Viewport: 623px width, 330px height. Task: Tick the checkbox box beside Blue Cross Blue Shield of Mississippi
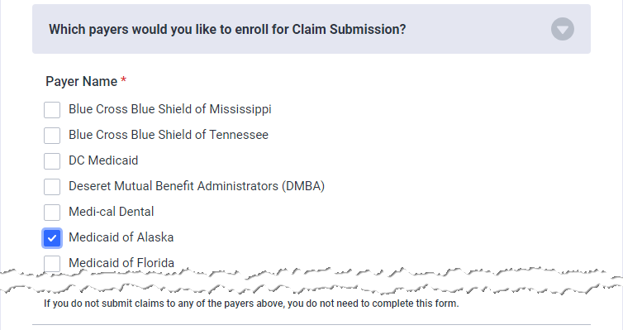[52, 110]
